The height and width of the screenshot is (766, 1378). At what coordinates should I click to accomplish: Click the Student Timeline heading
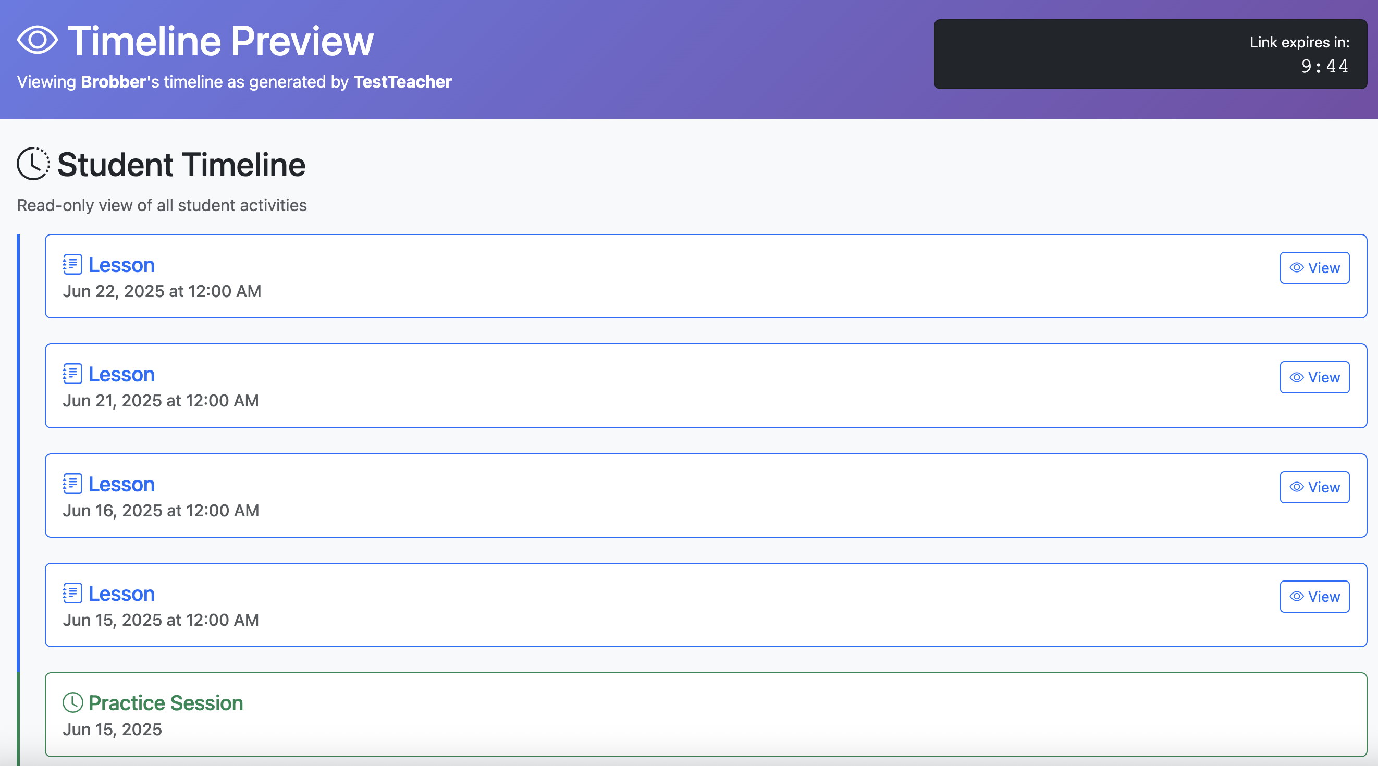pos(181,165)
